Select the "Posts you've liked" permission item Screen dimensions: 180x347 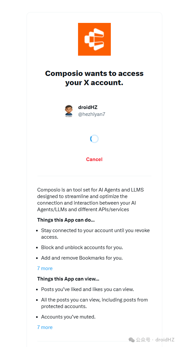tap(88, 289)
